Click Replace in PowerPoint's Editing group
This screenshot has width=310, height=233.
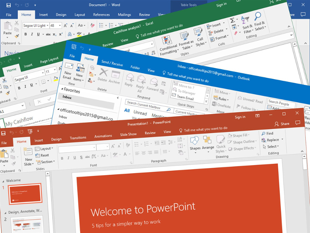(x=272, y=140)
